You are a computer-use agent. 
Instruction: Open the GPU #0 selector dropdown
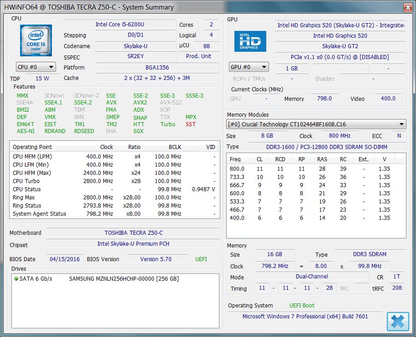pyautogui.click(x=249, y=67)
